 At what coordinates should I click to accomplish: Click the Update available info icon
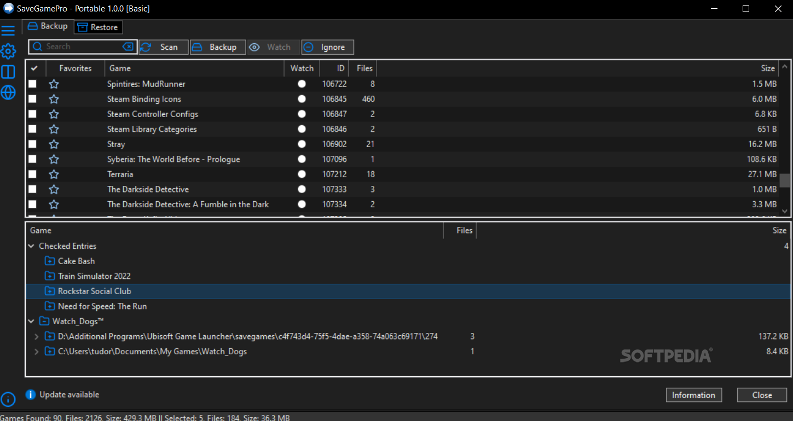(x=31, y=395)
